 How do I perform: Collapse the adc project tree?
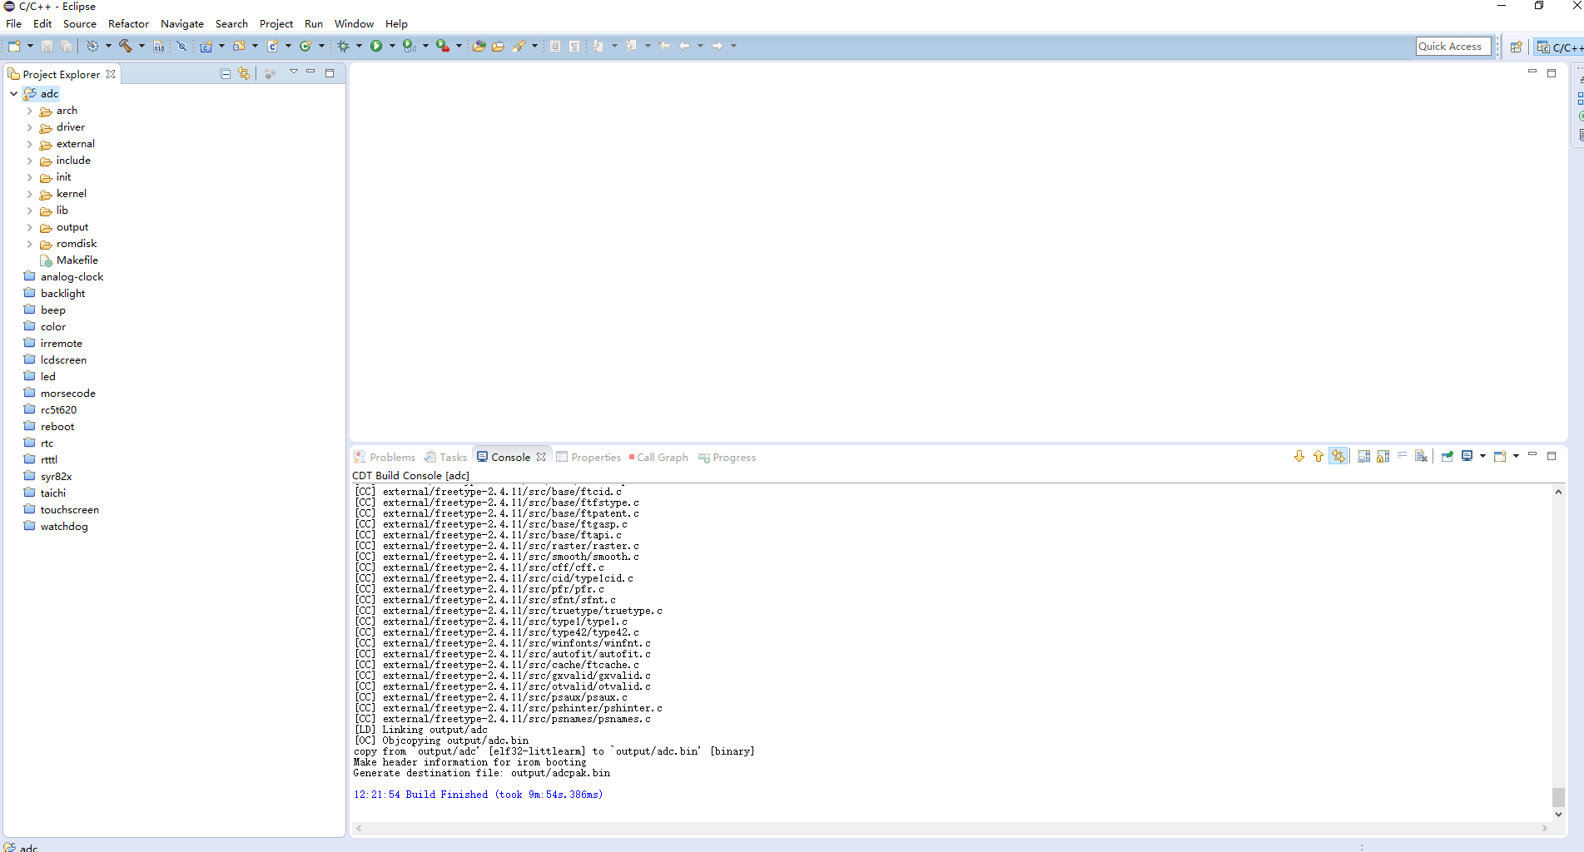click(x=14, y=94)
